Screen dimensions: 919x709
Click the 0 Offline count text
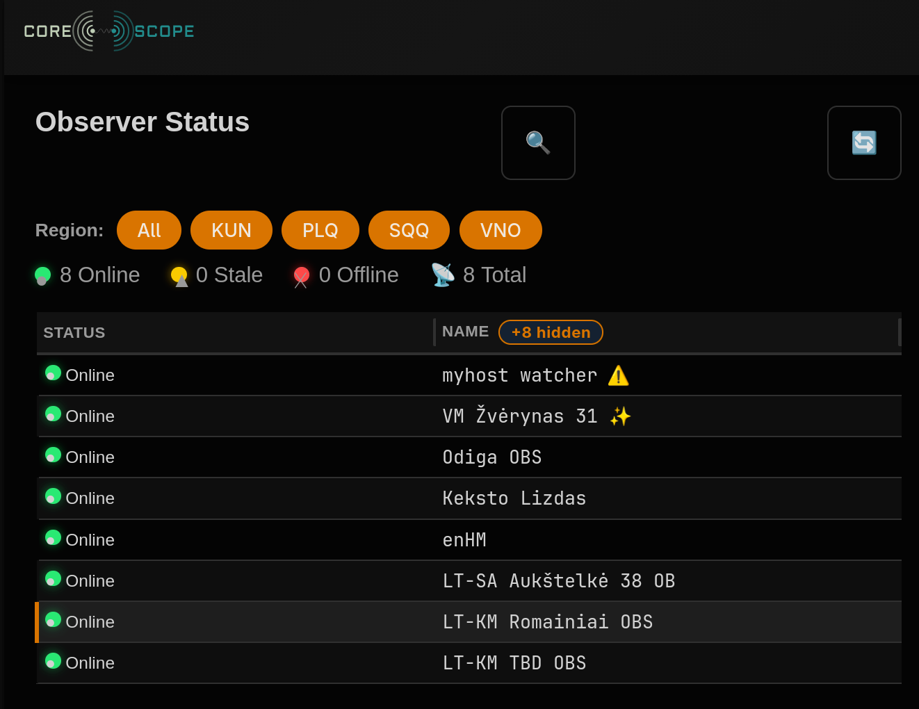click(359, 275)
